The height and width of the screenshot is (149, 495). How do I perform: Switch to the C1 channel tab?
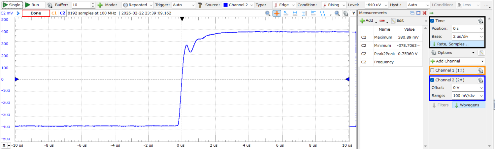(54, 13)
